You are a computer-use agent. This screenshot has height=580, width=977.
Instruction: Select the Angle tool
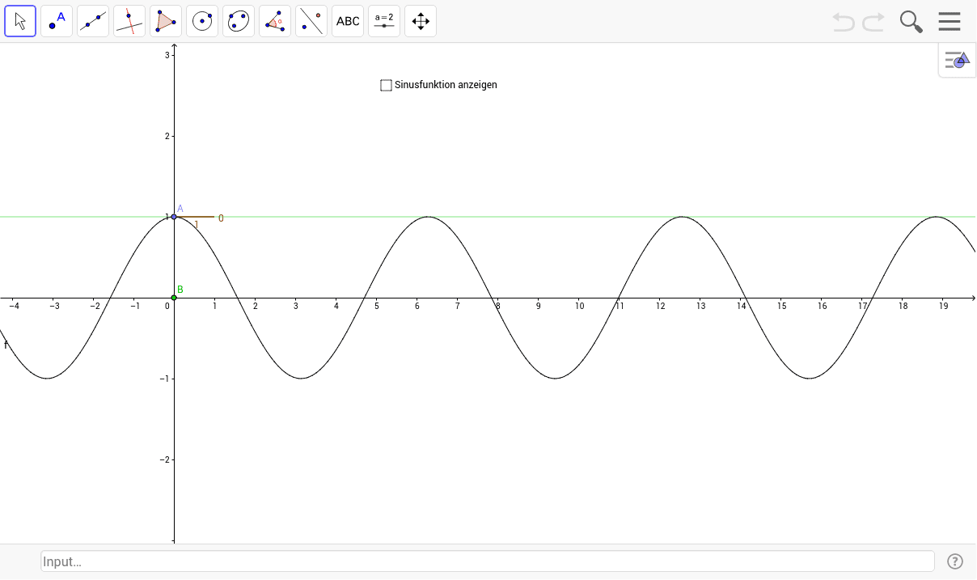pyautogui.click(x=275, y=21)
